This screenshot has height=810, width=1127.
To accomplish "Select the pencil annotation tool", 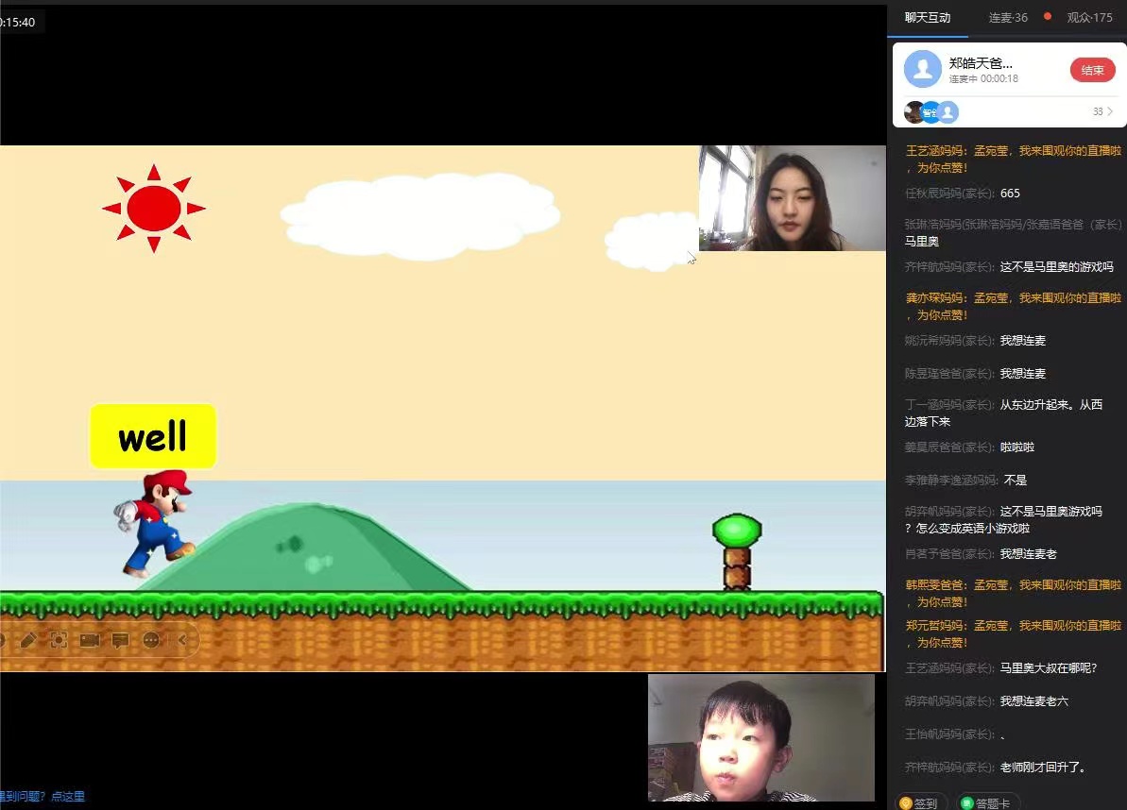I will pyautogui.click(x=28, y=640).
